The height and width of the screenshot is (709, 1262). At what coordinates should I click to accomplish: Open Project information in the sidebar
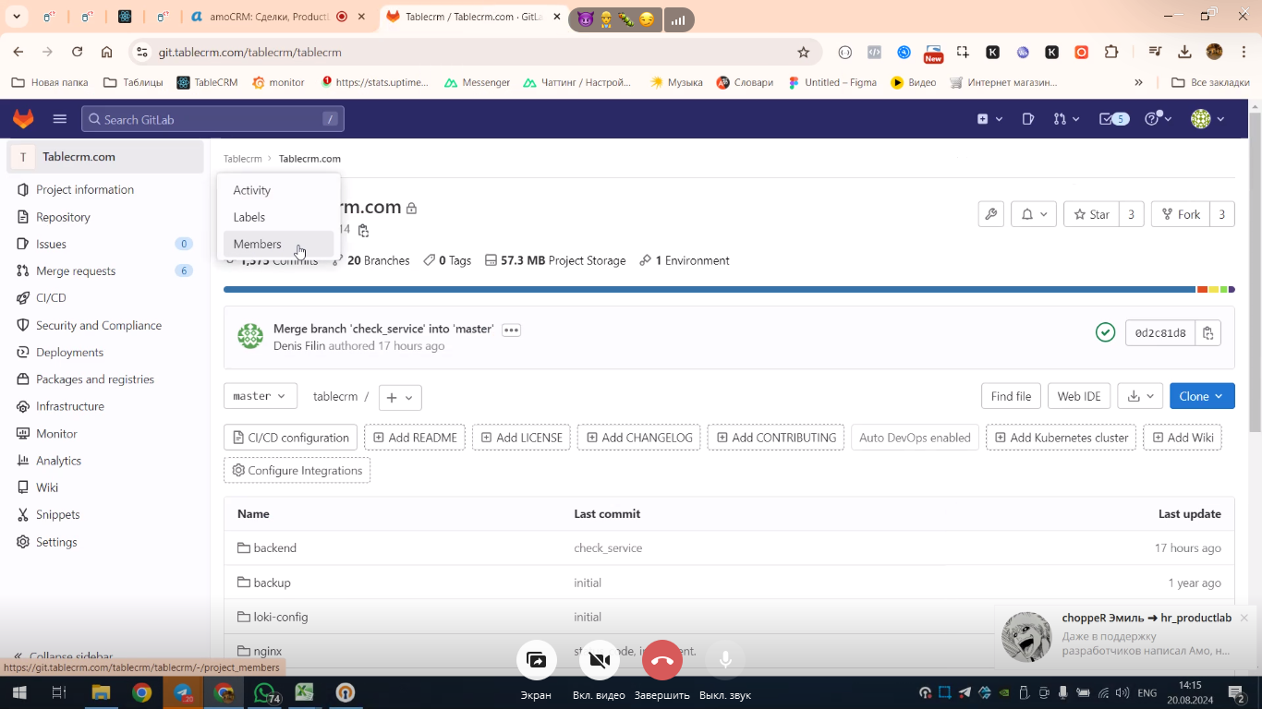[105, 189]
